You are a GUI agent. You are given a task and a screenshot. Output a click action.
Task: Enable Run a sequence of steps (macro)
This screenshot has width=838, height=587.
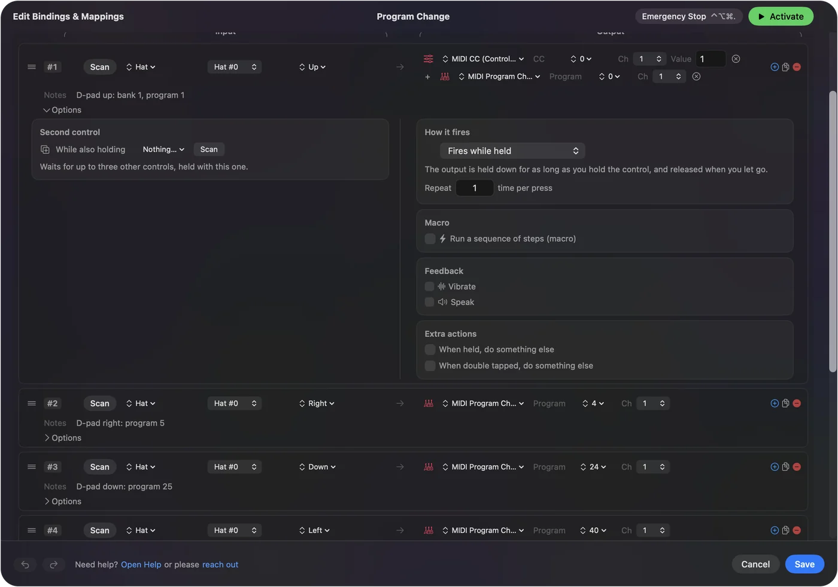coord(430,239)
